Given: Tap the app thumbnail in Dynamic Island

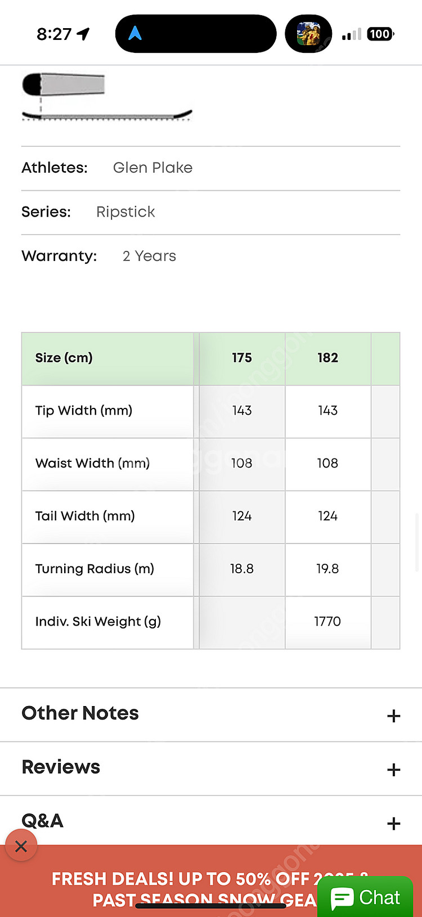Looking at the screenshot, I should tap(308, 34).
